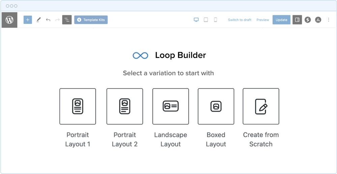Image resolution: width=337 pixels, height=174 pixels.
Task: Choose the Portrait Layout 2 variation
Action: (125, 106)
